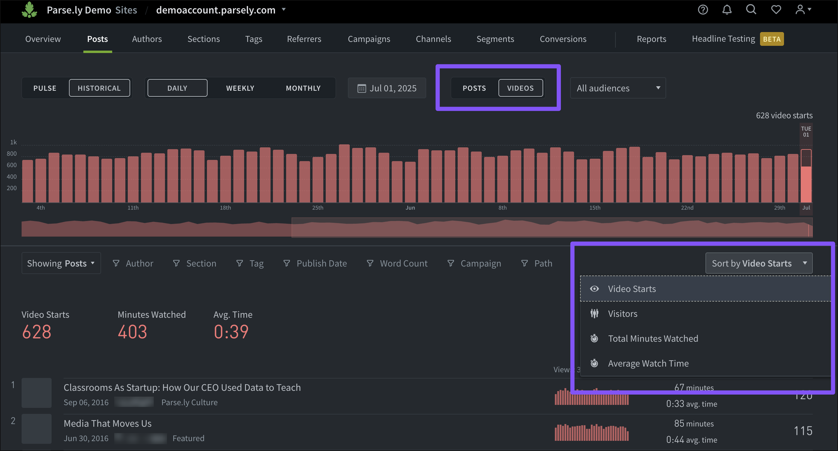Click the Word Count filter funnel icon

370,263
